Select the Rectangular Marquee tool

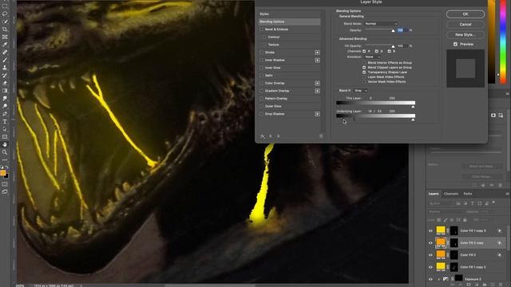pyautogui.click(x=5, y=6)
